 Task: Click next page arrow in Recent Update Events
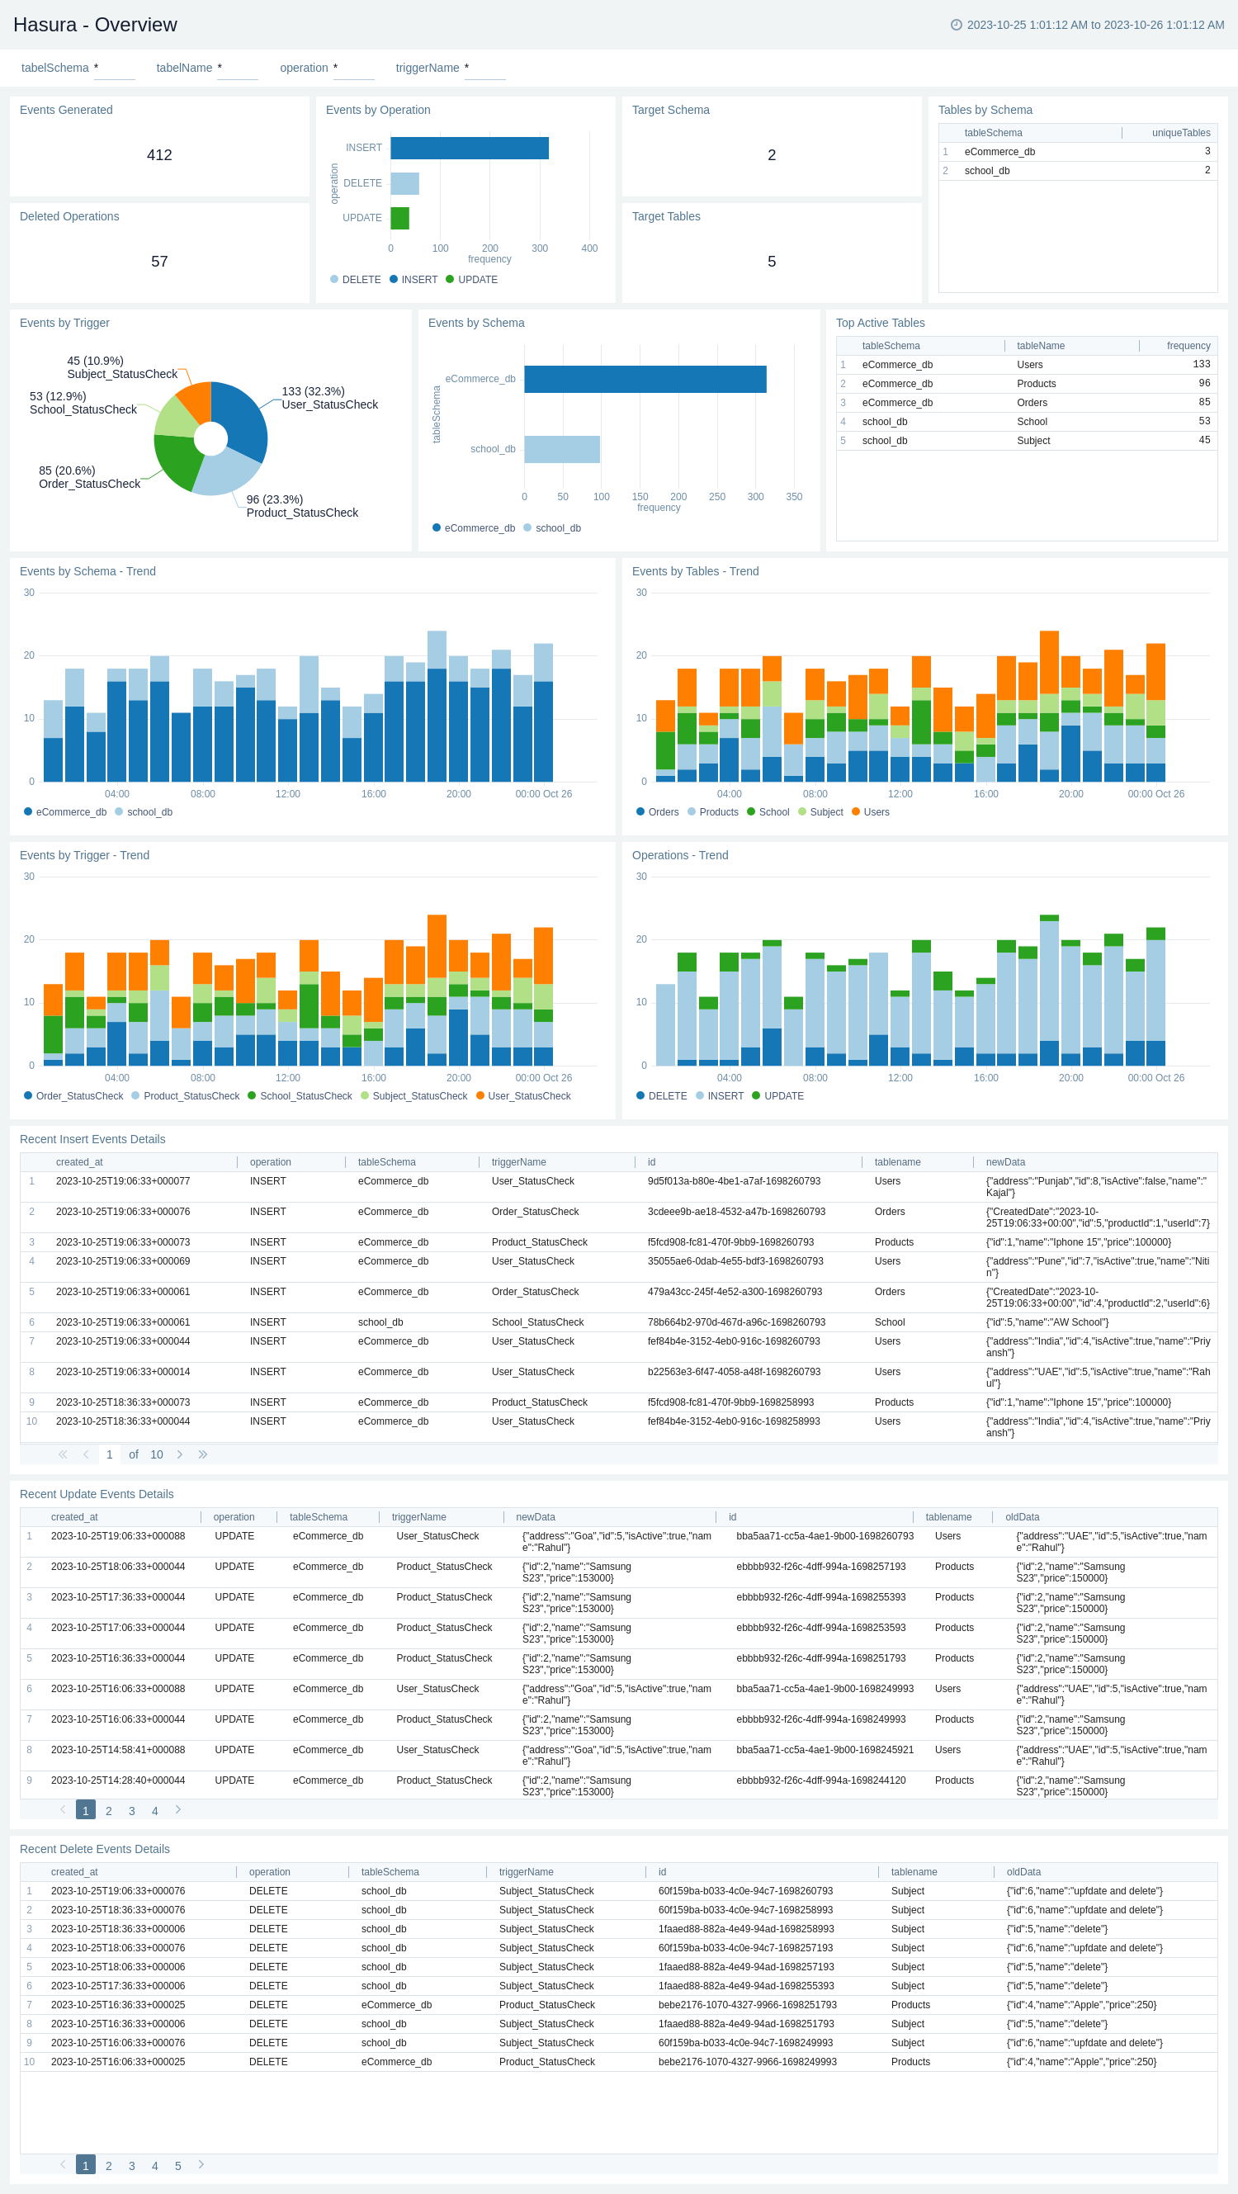coord(178,1810)
